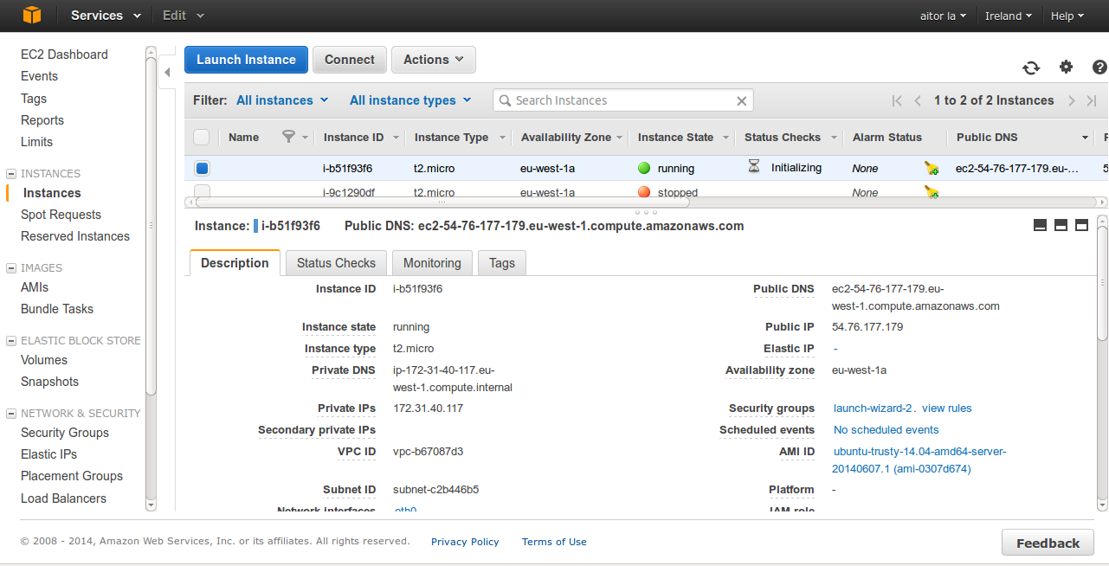Select the stopped instance i-9c1290df checkbox
This screenshot has width=1109, height=566.
[202, 191]
